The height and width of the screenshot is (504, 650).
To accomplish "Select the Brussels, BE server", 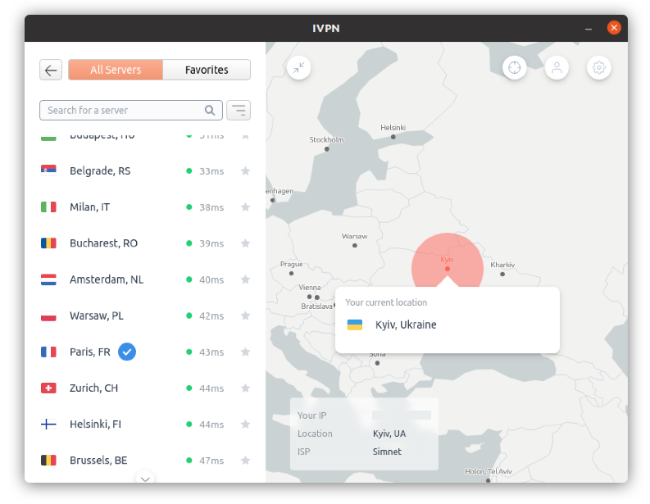I will [145, 460].
